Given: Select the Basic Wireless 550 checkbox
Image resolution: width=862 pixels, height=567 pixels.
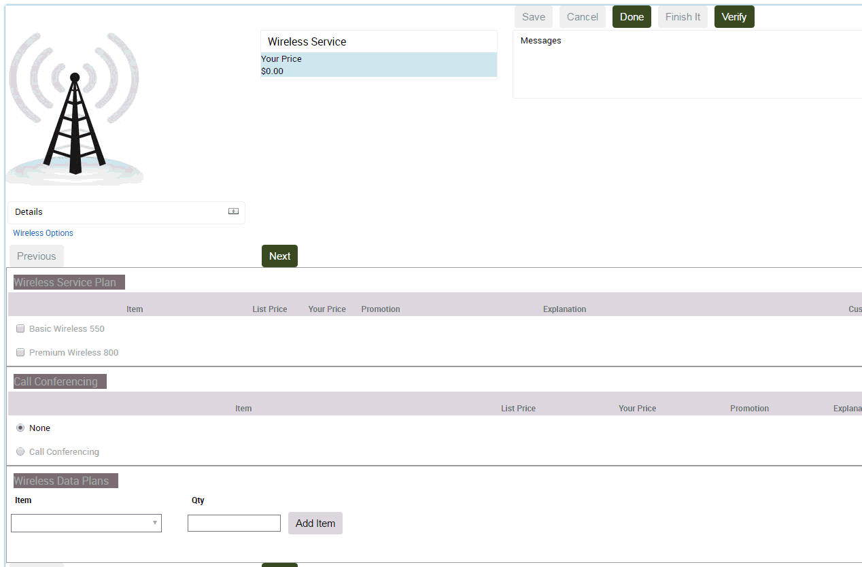Looking at the screenshot, I should pyautogui.click(x=20, y=328).
